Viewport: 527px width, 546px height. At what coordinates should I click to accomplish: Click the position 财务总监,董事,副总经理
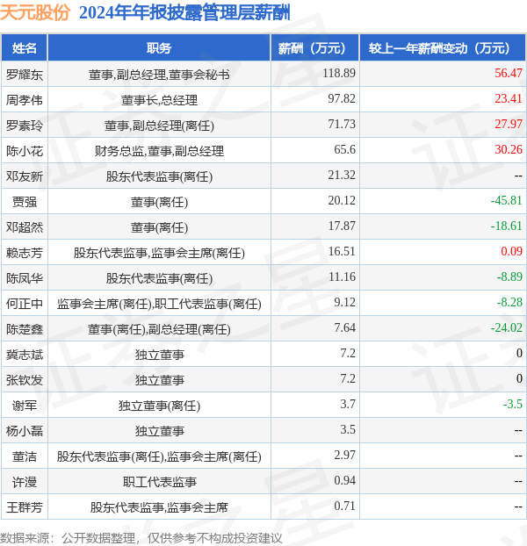coord(159,151)
